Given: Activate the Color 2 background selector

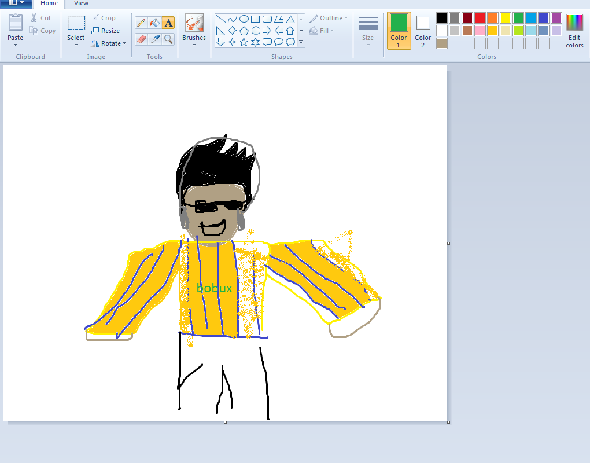Looking at the screenshot, I should click(x=423, y=31).
